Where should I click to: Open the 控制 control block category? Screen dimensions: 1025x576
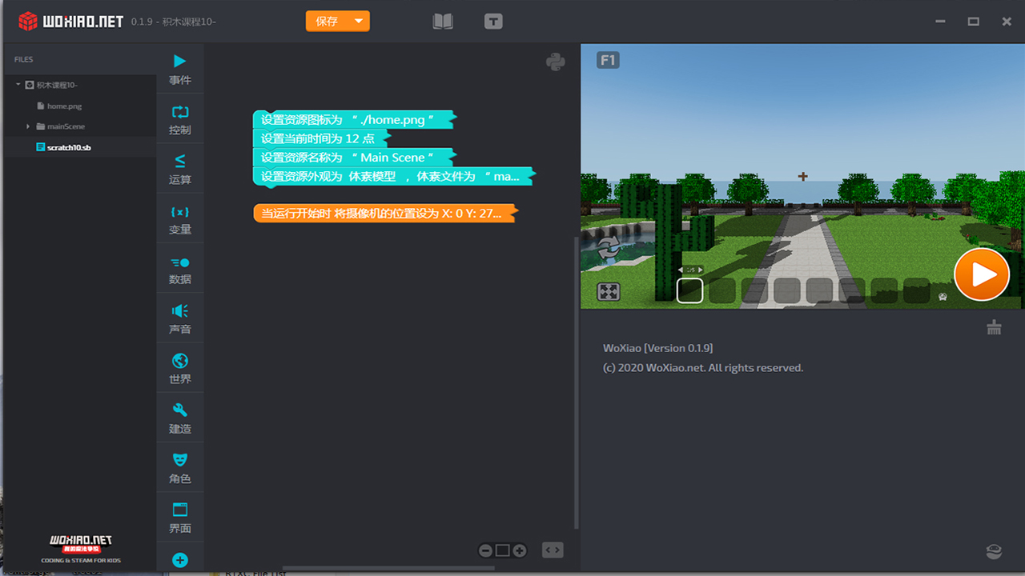click(180, 119)
